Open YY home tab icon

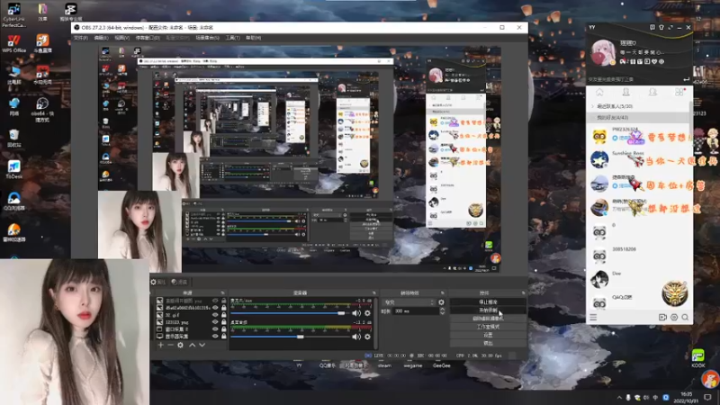coord(599,93)
